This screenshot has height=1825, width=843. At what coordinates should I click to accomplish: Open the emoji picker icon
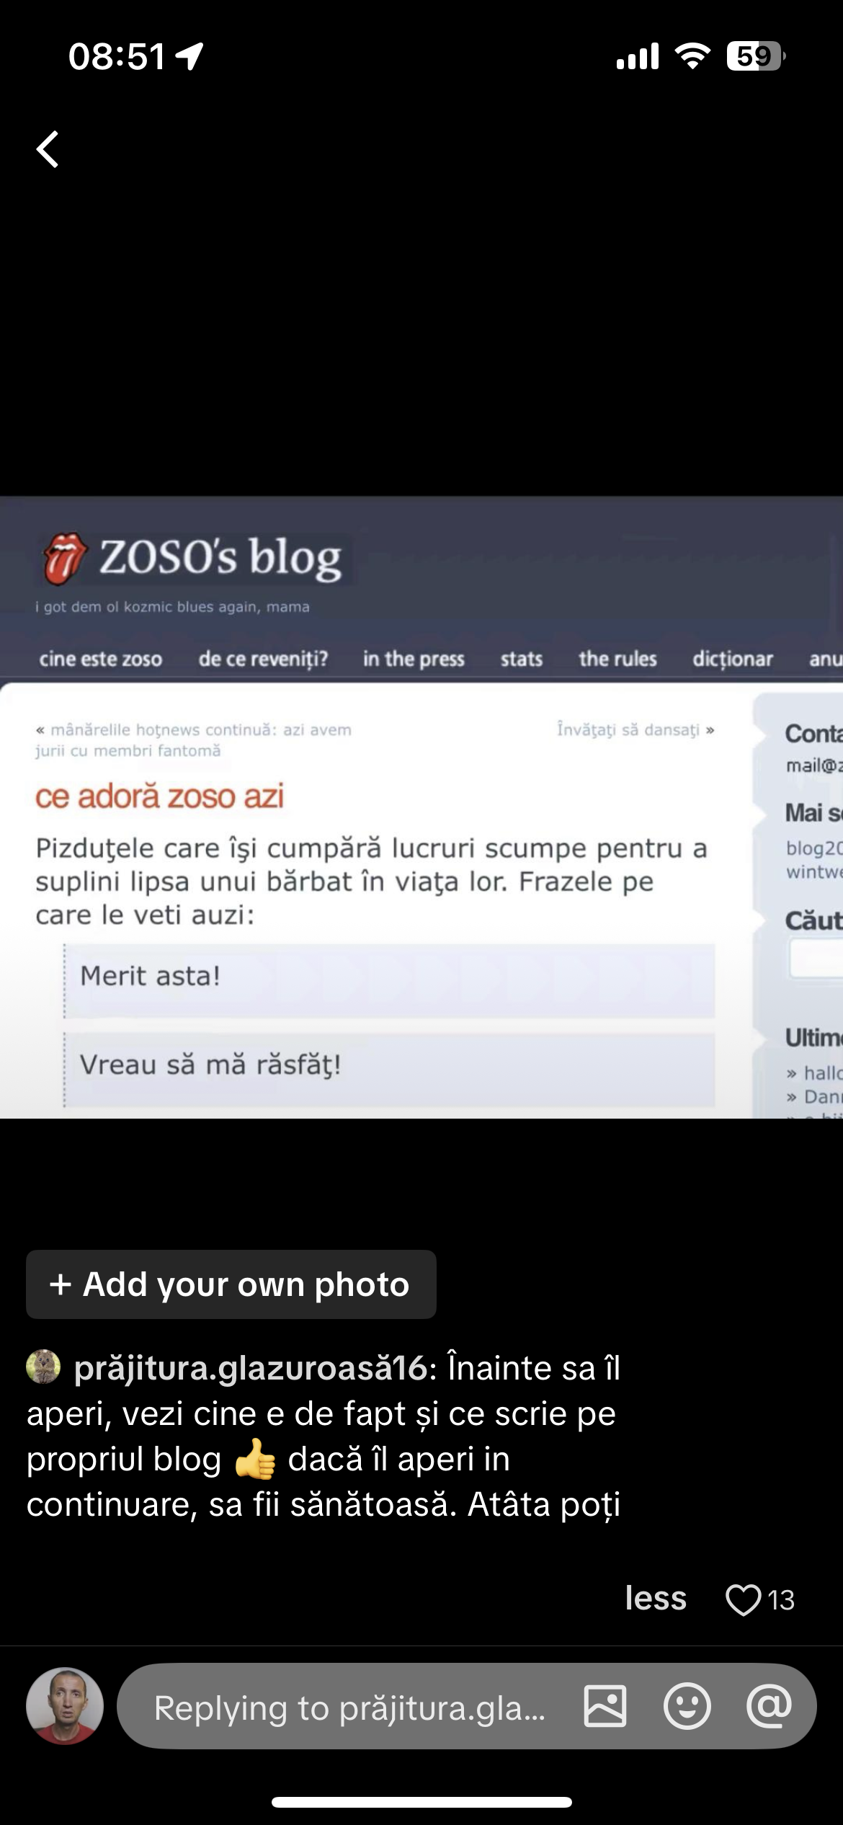pos(687,1706)
